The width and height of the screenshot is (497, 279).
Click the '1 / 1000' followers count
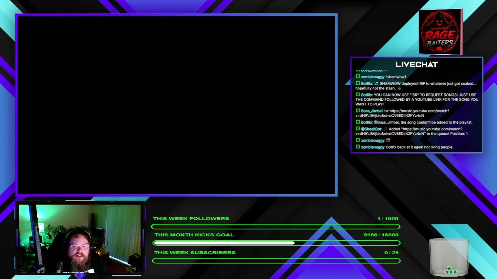click(x=388, y=219)
